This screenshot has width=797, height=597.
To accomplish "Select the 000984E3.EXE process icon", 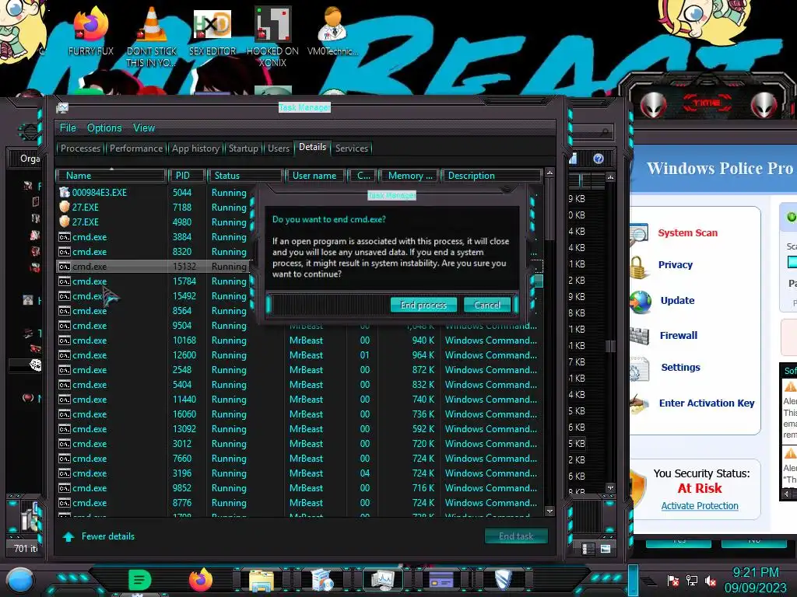I will point(64,193).
